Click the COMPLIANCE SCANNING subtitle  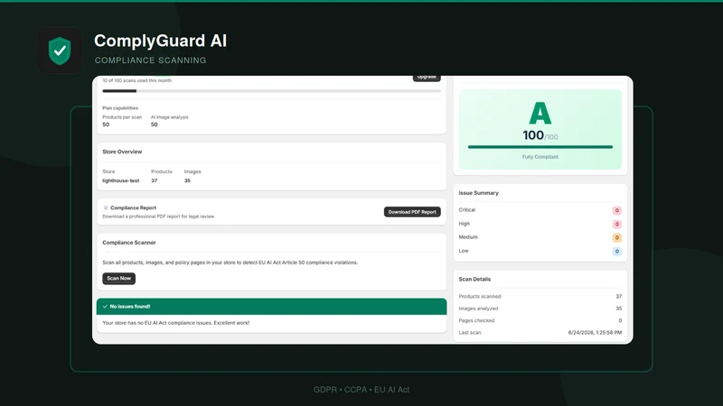[x=150, y=60]
